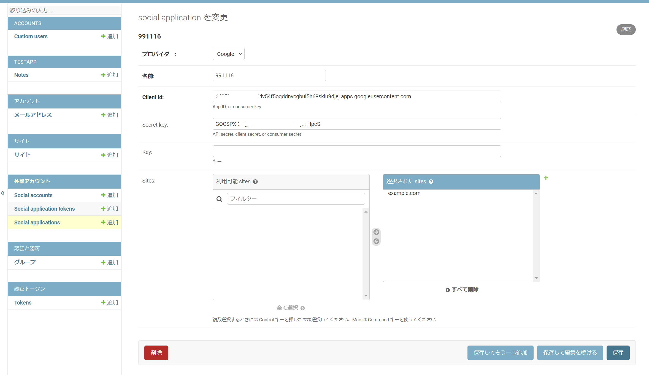Click the red 削除 button
The height and width of the screenshot is (375, 649).
(x=156, y=353)
